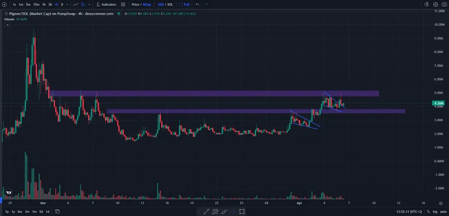Set quote currency to SOL
Viewport: 449px width, 216px height.
[x=170, y=4]
